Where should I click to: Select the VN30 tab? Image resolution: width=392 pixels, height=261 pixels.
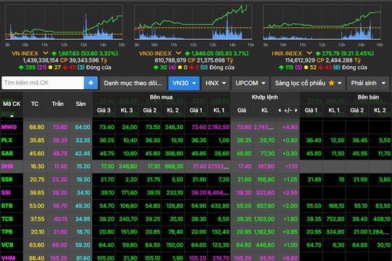pyautogui.click(x=184, y=83)
